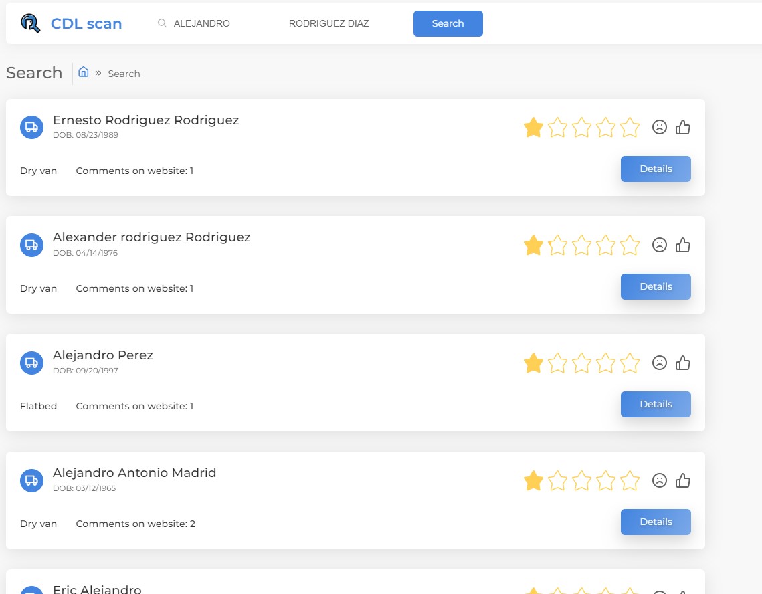Click the Search breadcrumb link
This screenshot has width=762, height=594.
pyautogui.click(x=124, y=74)
